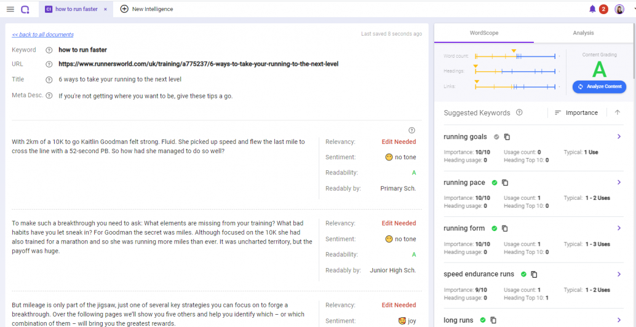Click the Word count slider marker

[514, 50]
